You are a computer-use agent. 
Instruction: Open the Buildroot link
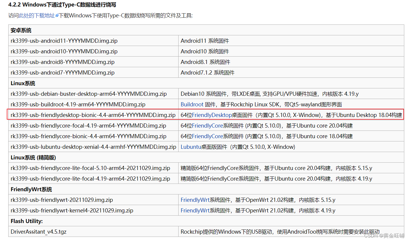pyautogui.click(x=192, y=104)
